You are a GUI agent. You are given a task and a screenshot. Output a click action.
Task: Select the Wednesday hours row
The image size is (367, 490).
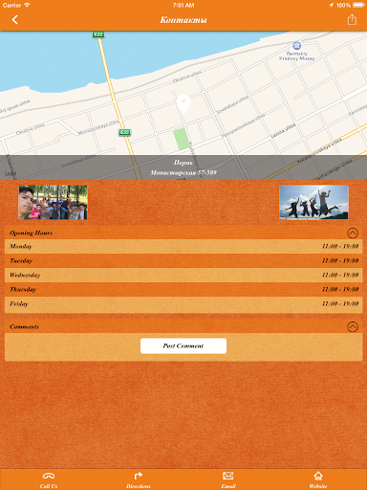coord(183,275)
